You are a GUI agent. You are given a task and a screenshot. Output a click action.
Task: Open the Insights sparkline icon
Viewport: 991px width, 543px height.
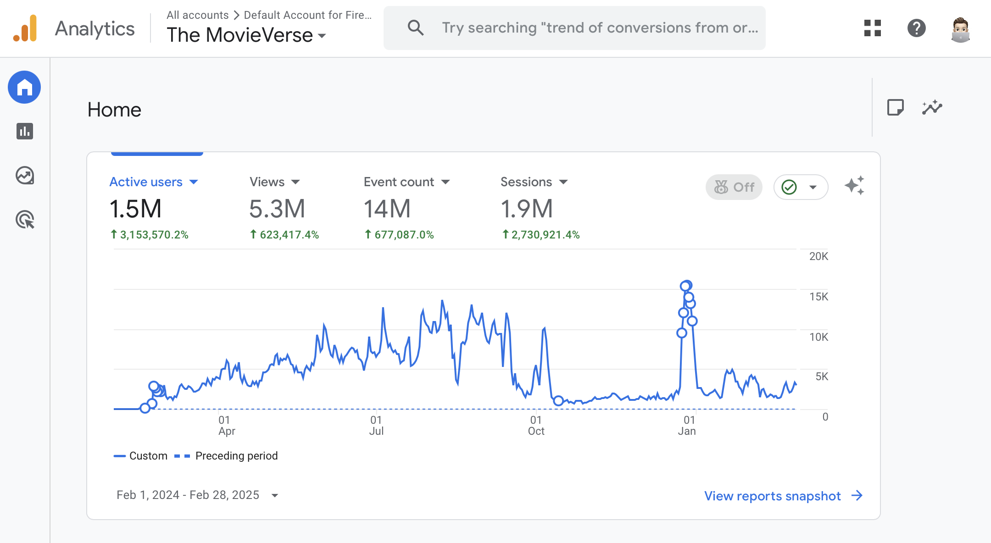coord(932,108)
